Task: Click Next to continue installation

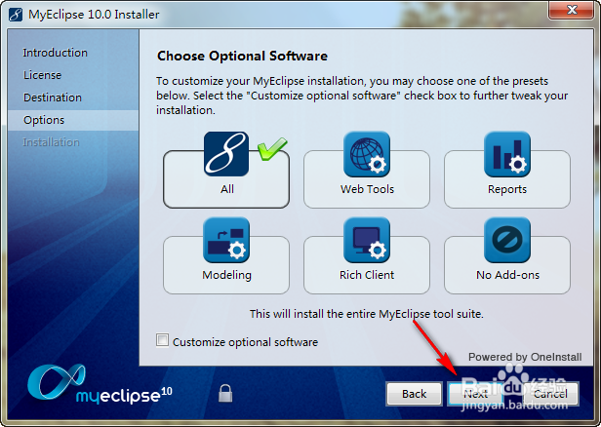Action: click(x=476, y=394)
